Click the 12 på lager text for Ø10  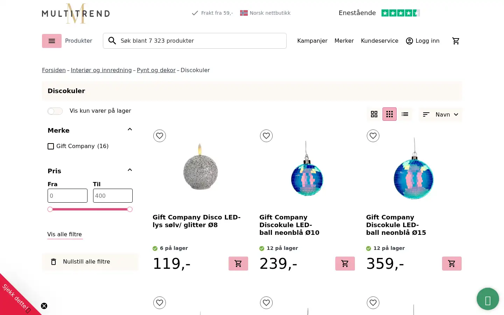point(282,248)
